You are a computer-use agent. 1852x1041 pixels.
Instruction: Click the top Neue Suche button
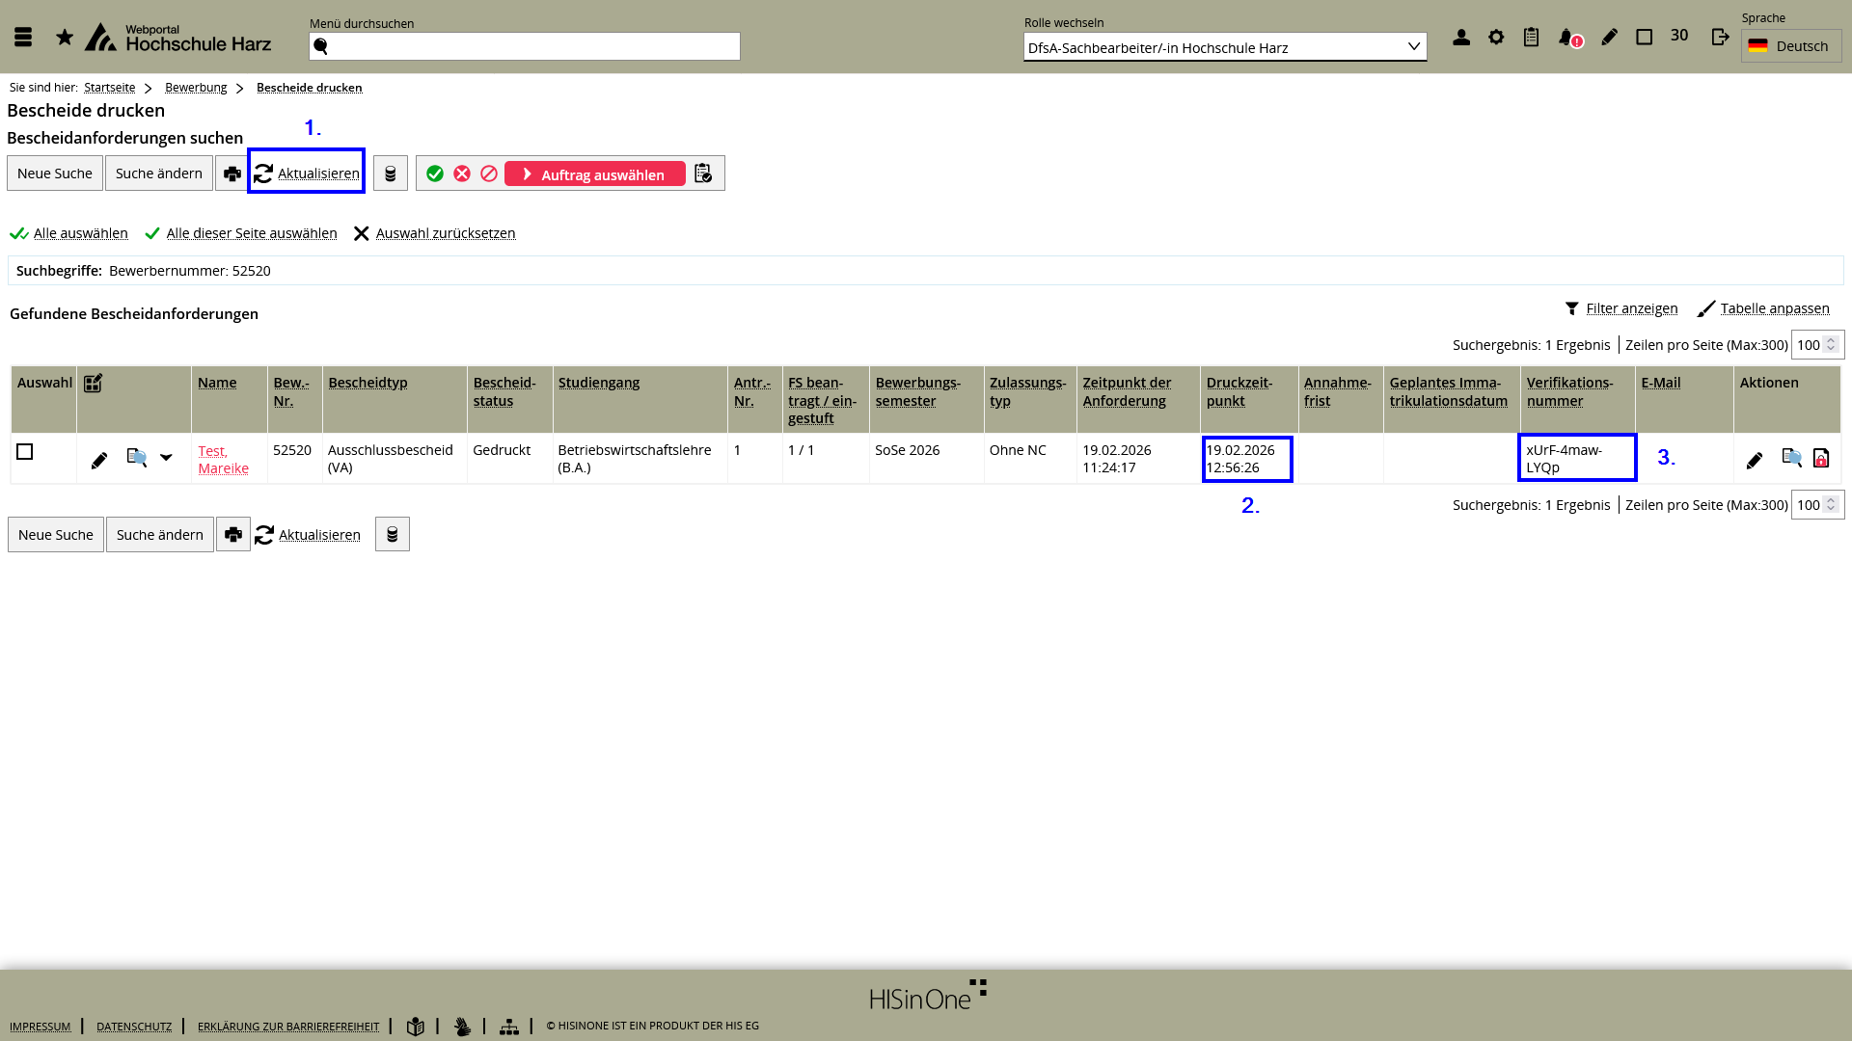point(55,173)
